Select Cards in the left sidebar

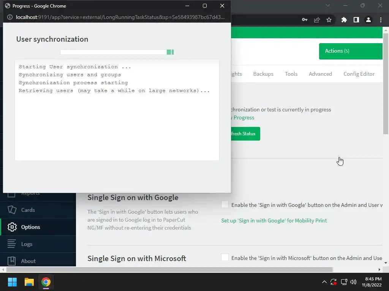(x=38, y=210)
